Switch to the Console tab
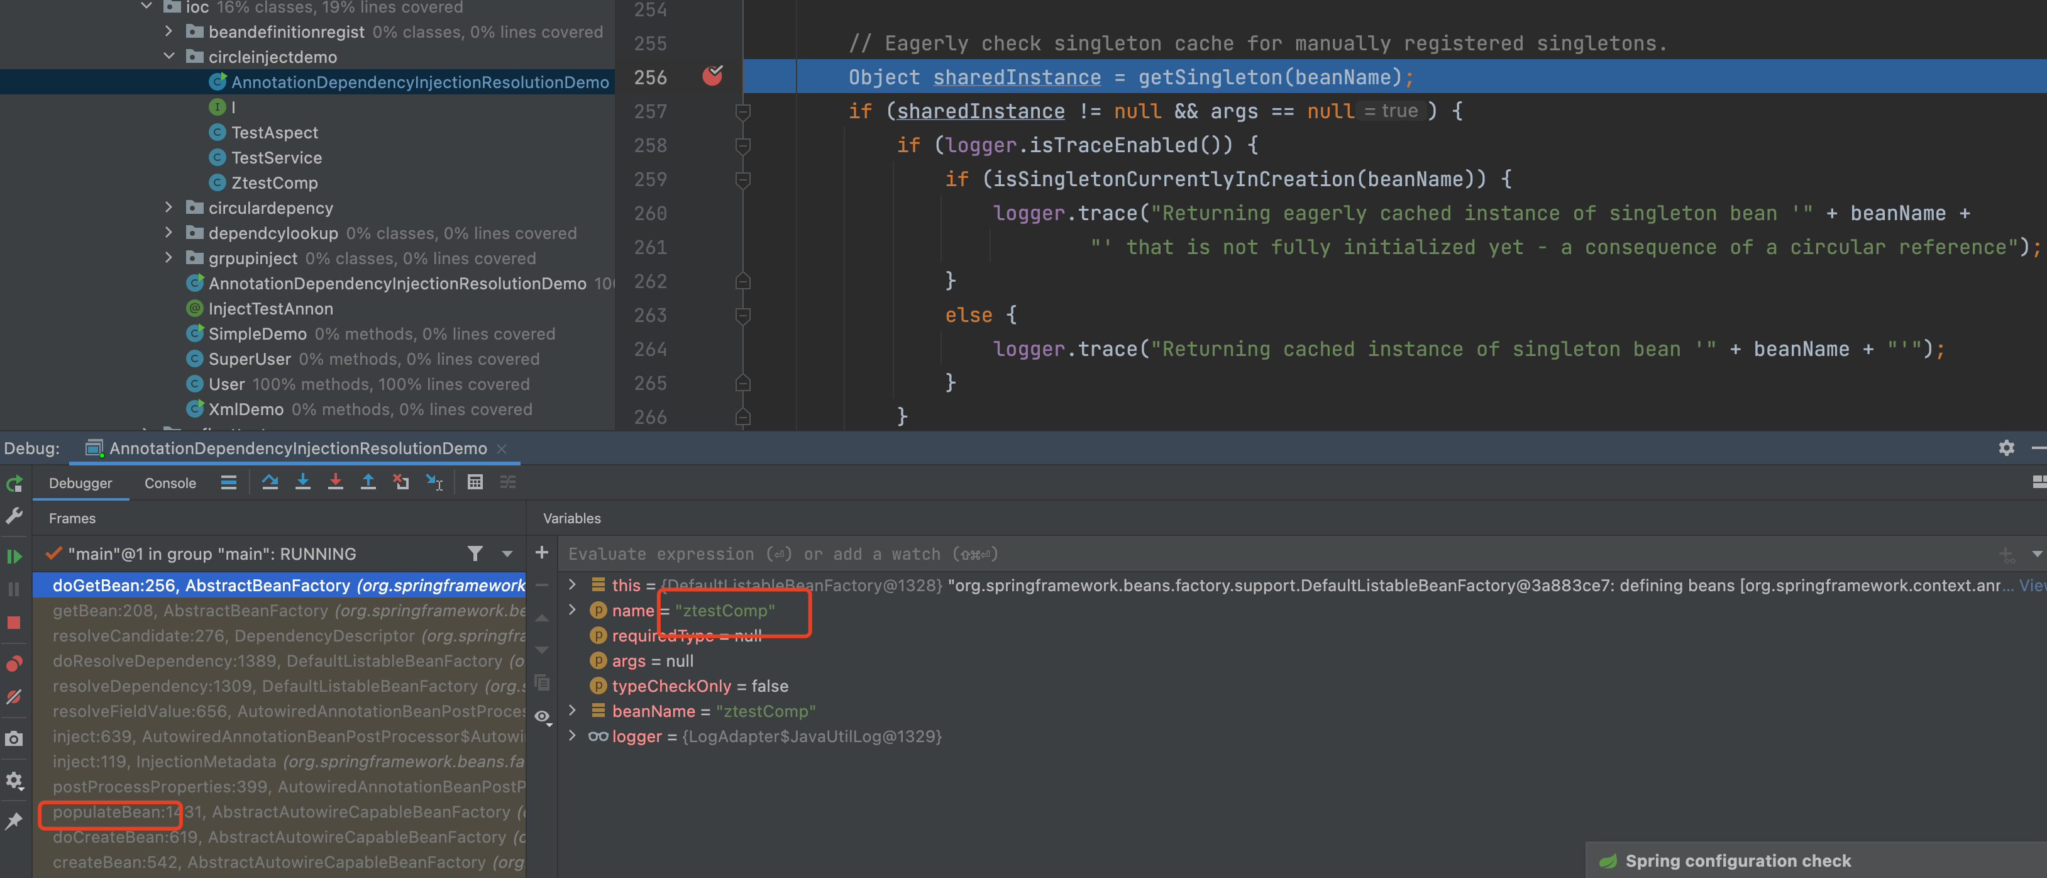The width and height of the screenshot is (2047, 878). point(170,483)
